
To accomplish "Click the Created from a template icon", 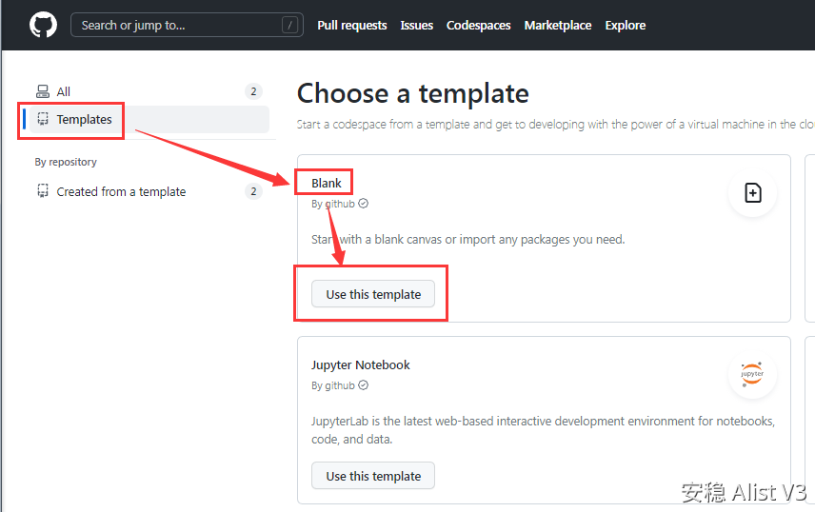I will click(x=42, y=191).
